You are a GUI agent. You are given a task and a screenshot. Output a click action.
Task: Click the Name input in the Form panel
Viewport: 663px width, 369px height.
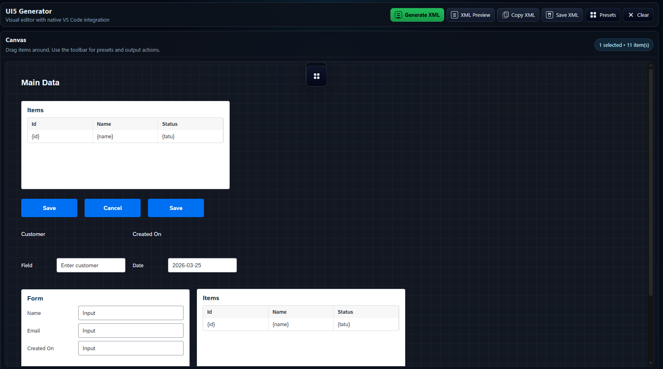[131, 313]
